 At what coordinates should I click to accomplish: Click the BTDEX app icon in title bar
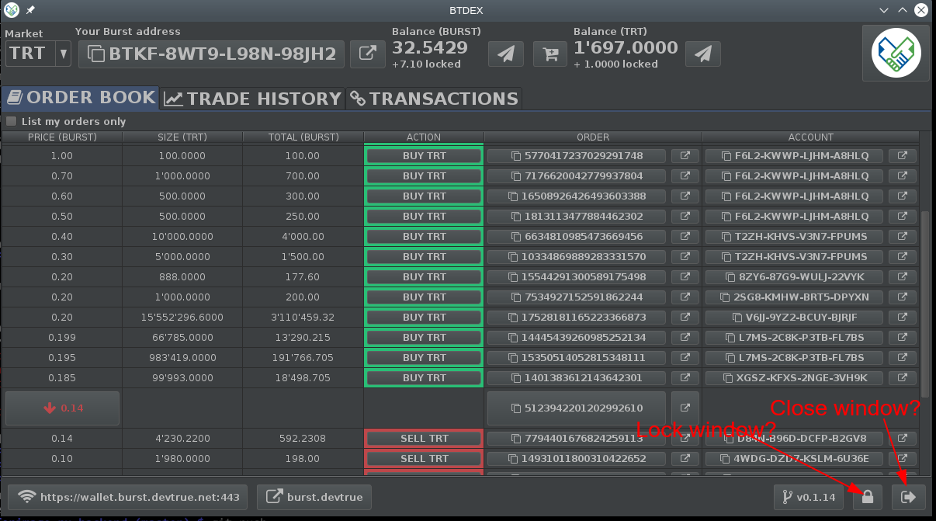click(11, 10)
